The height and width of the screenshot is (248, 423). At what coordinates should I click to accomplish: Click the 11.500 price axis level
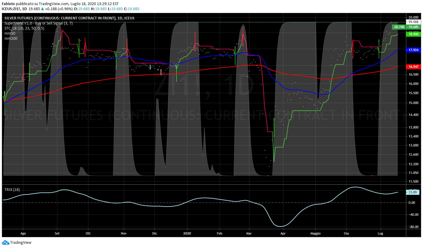[x=413, y=182]
